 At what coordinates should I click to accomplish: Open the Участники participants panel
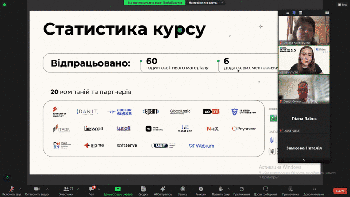pos(66,191)
